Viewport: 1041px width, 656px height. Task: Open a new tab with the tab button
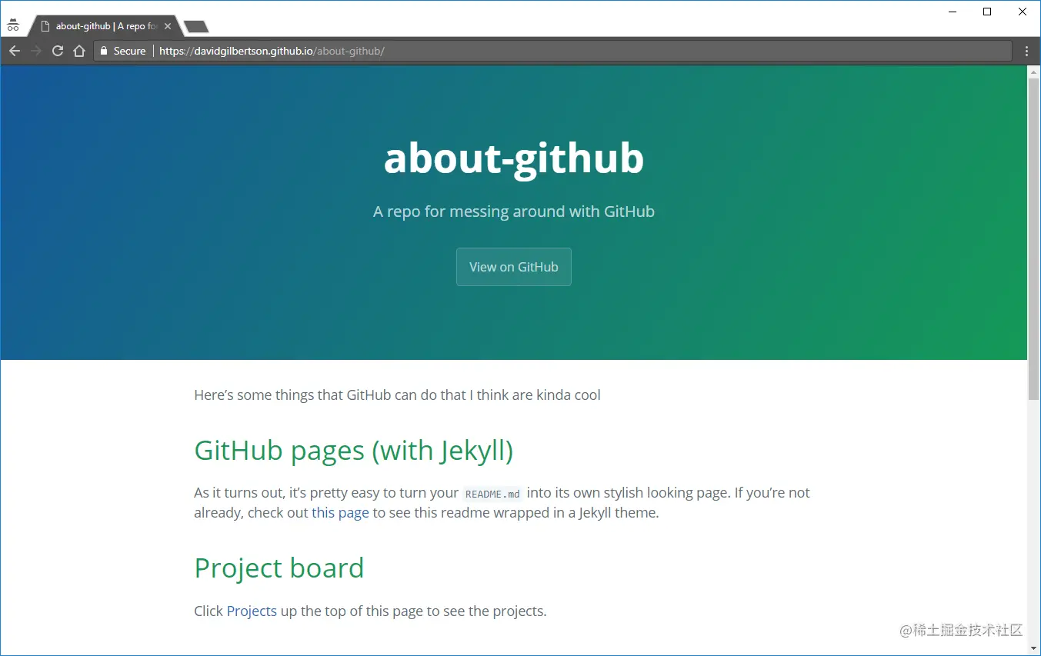tap(196, 27)
